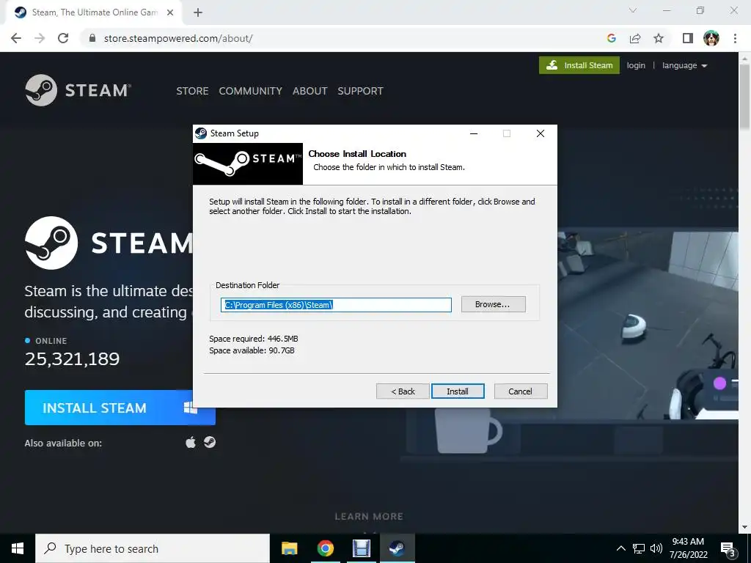
Task: Open the Chrome three-dot menu
Action: (x=735, y=38)
